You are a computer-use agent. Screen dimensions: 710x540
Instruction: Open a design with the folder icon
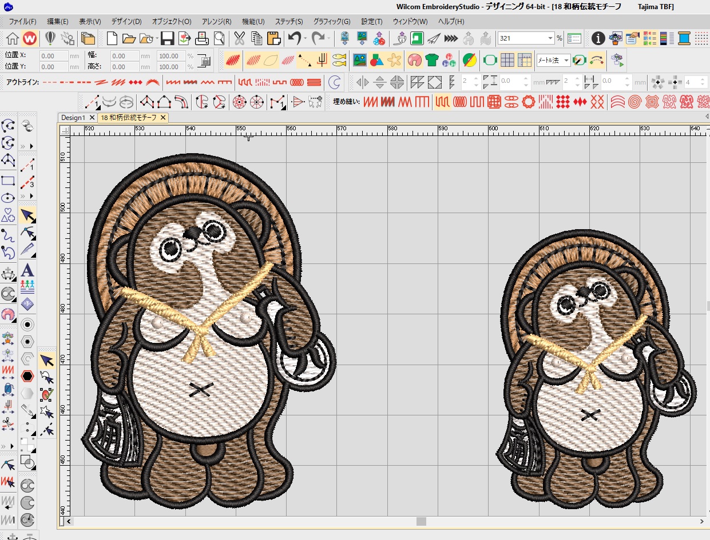point(129,39)
